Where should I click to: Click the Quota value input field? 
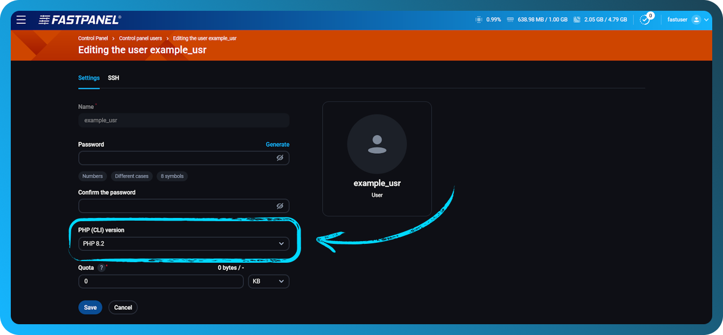tap(160, 281)
